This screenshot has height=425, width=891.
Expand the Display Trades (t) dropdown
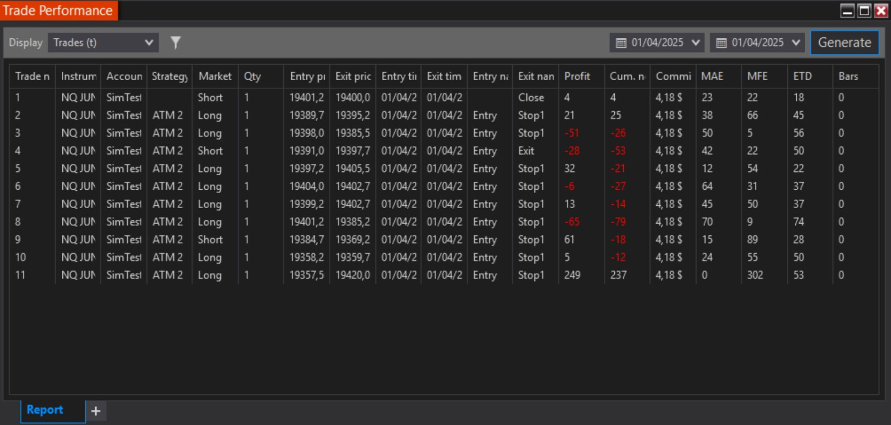pyautogui.click(x=103, y=42)
